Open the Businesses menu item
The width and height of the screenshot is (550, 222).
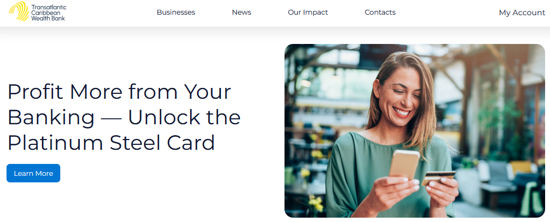coord(176,12)
